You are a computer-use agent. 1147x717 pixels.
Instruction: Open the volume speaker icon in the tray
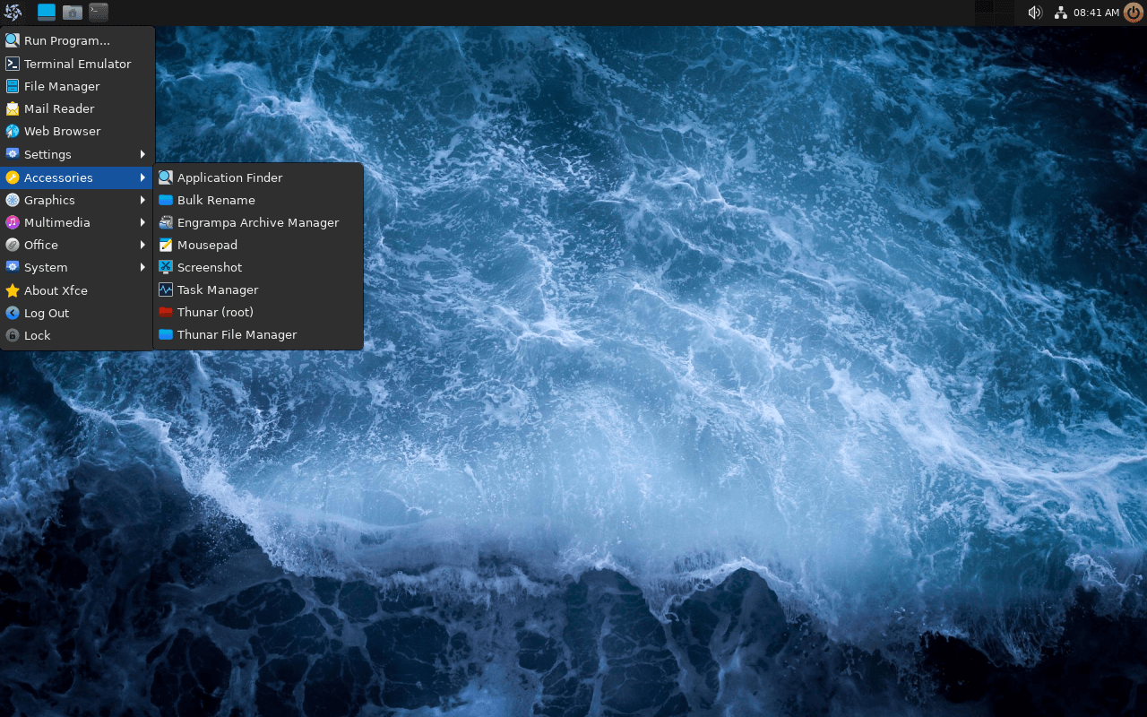coord(1035,13)
